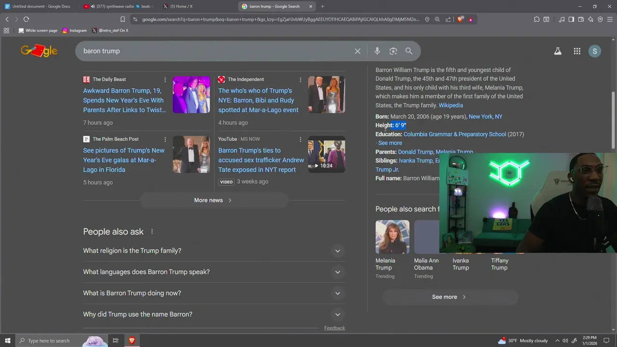Viewport: 617px width, 347px height.
Task: Search by image with the Lens icon
Action: coord(393,51)
